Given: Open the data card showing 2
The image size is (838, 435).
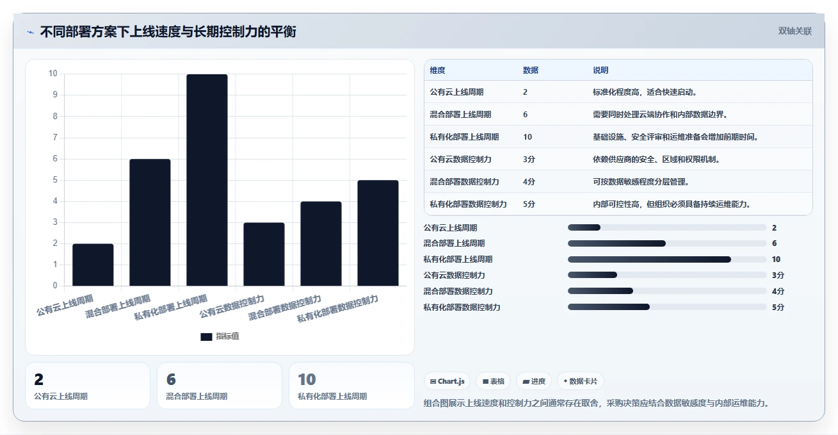Looking at the screenshot, I should [x=88, y=386].
